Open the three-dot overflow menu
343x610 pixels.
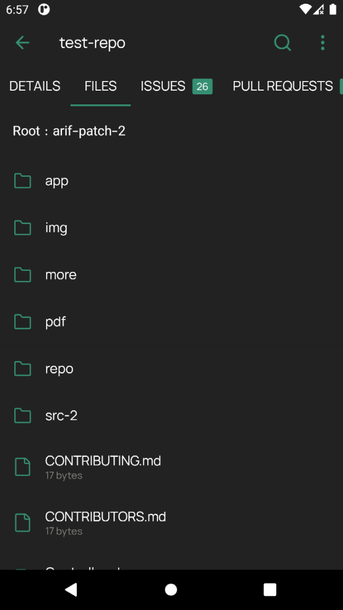coord(322,43)
